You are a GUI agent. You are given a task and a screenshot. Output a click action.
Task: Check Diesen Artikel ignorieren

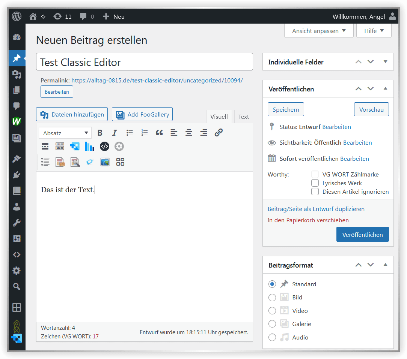[315, 192]
